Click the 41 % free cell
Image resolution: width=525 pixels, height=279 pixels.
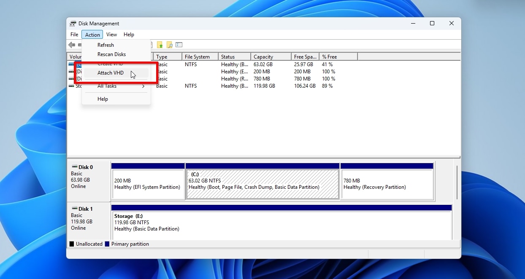point(327,64)
